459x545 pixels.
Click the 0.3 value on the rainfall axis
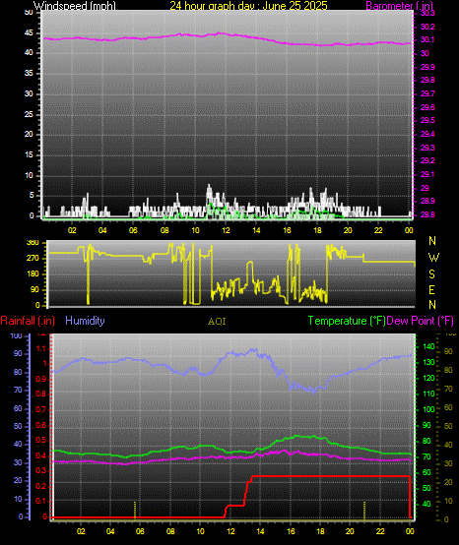[41, 470]
